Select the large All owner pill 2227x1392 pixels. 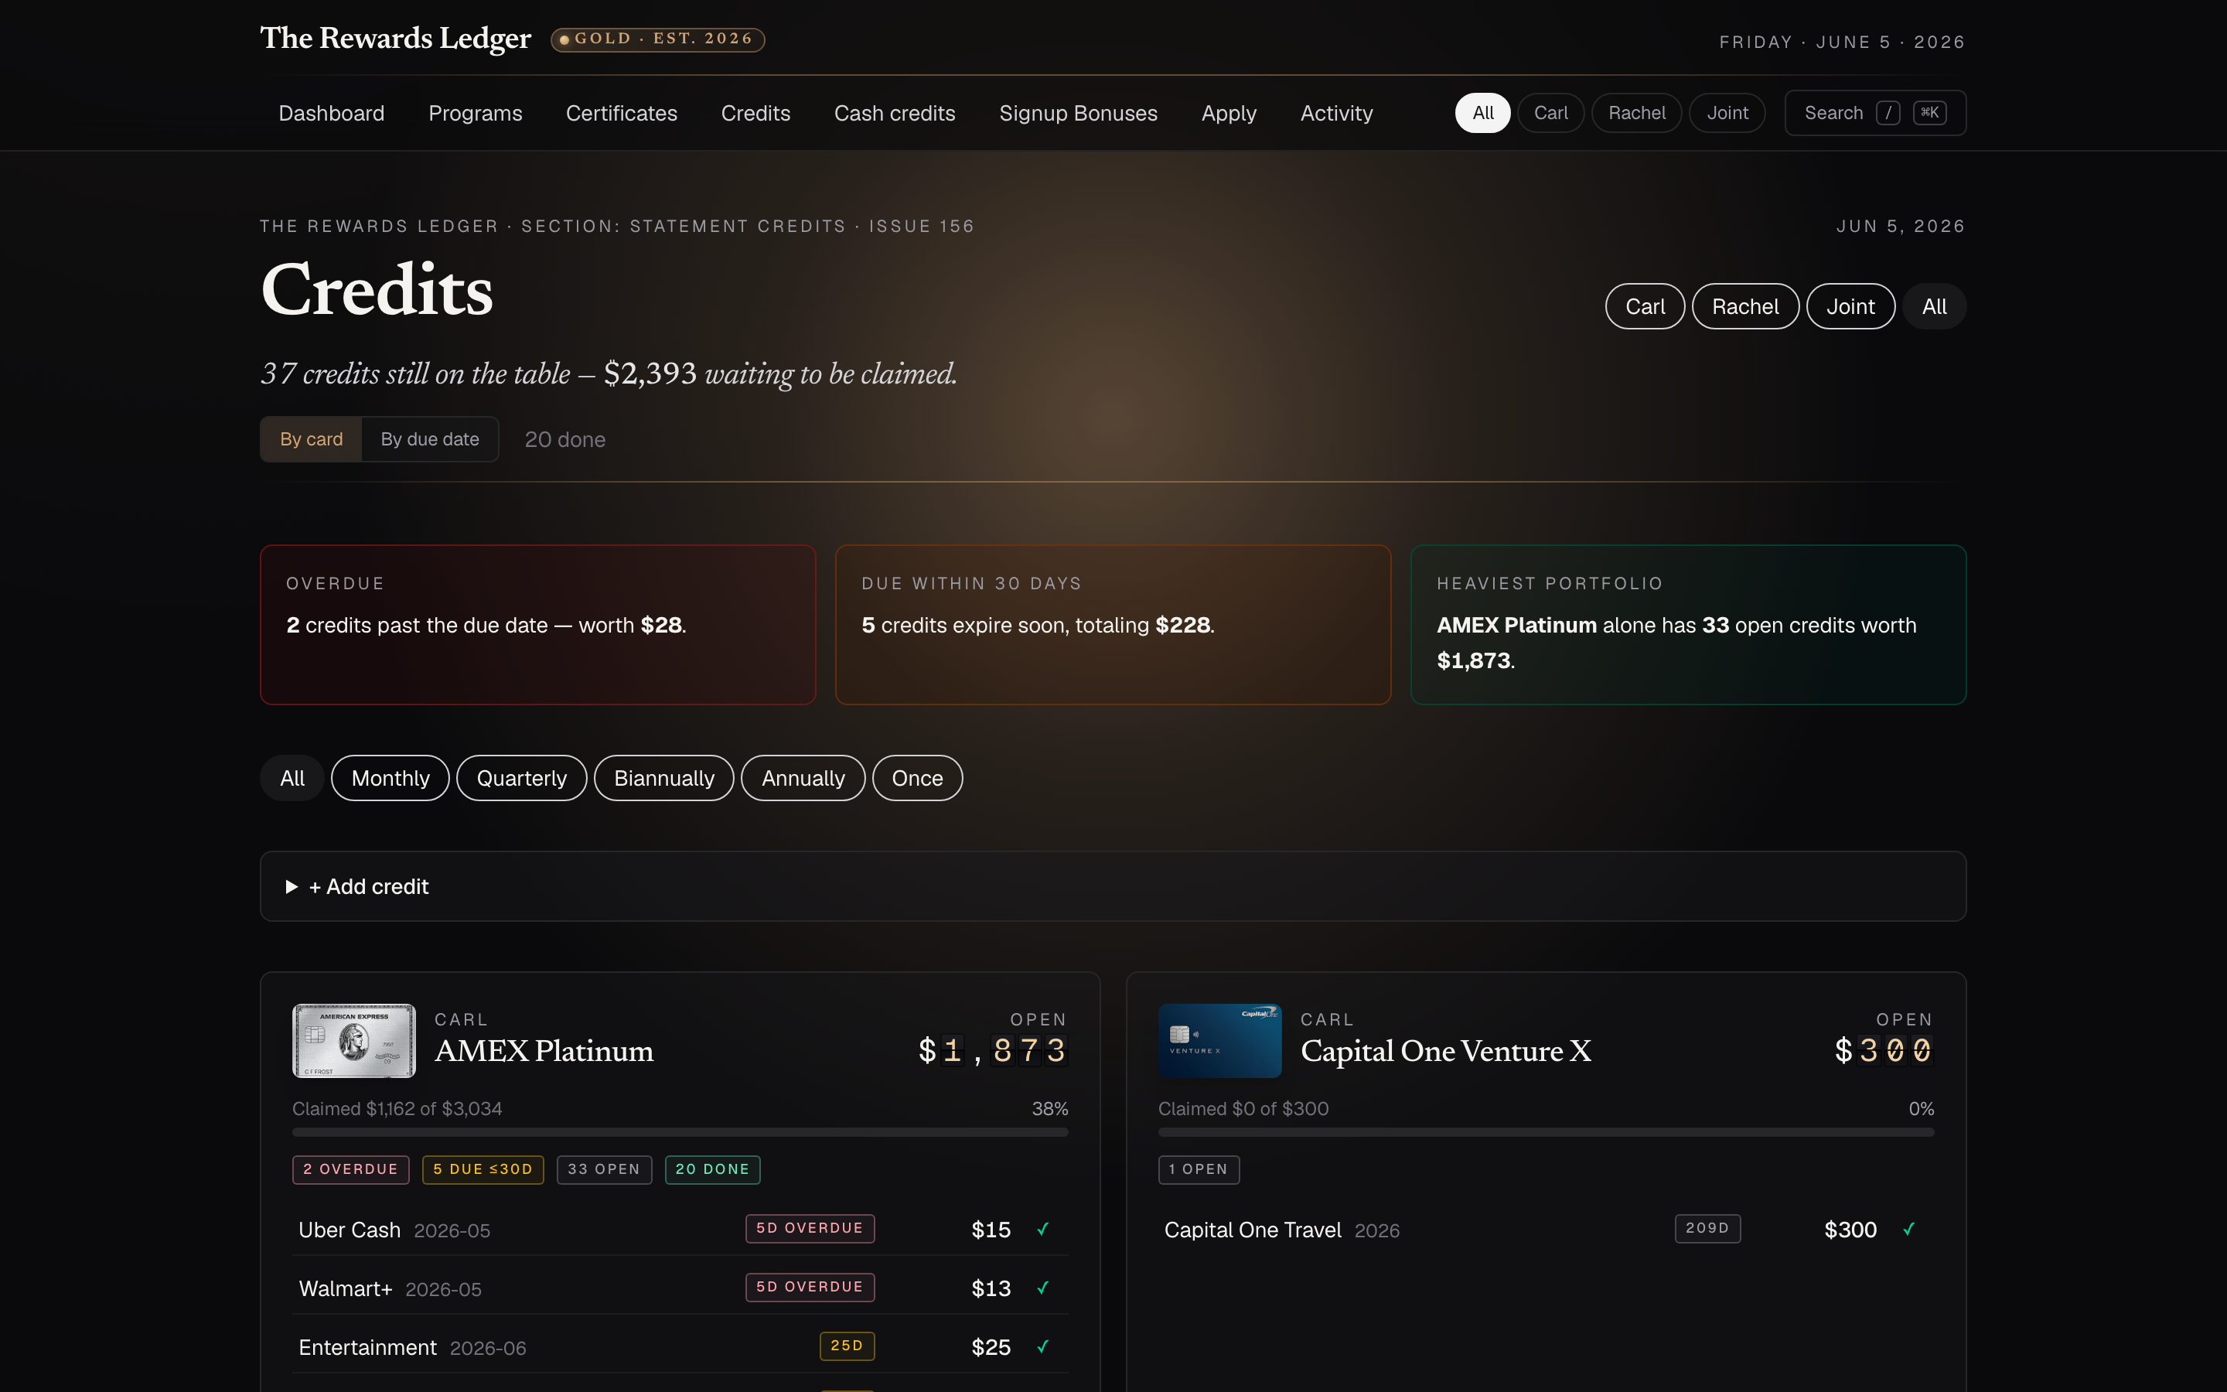point(1933,306)
